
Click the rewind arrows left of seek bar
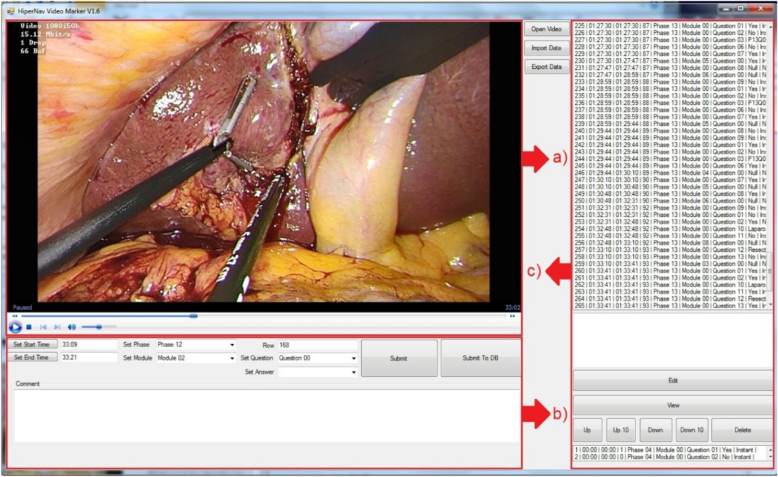click(x=15, y=316)
